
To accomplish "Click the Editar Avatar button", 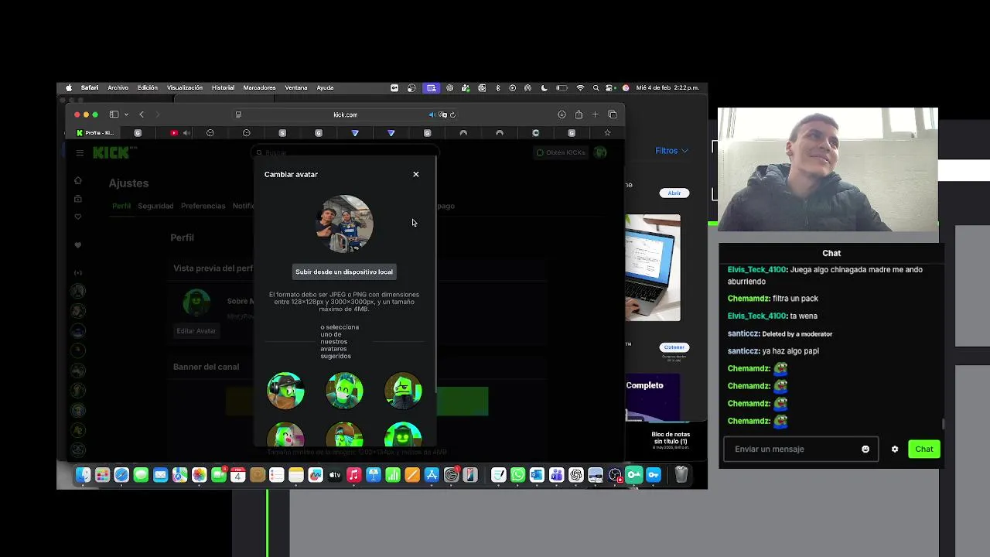I will 196,331.
